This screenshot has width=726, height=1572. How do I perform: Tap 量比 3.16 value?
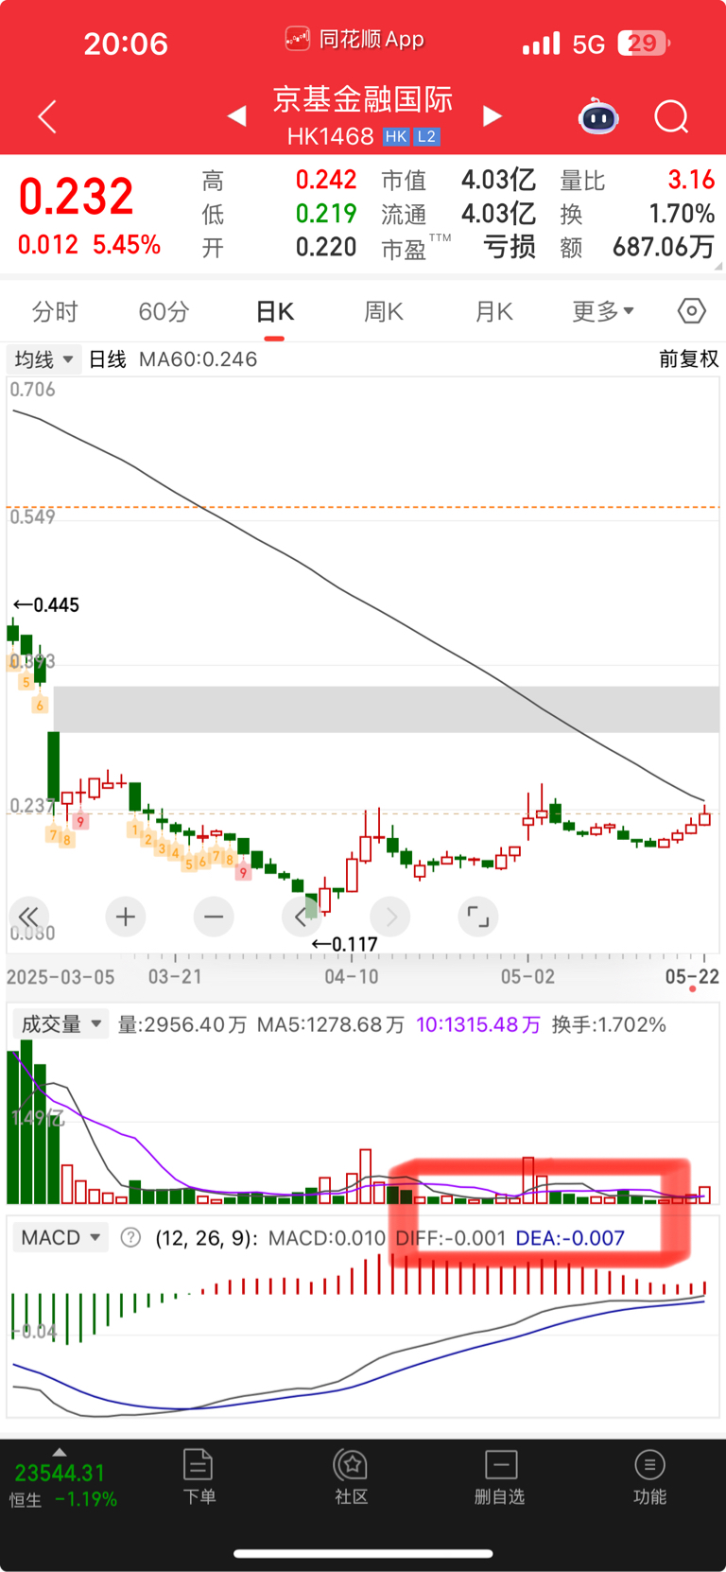pos(691,180)
